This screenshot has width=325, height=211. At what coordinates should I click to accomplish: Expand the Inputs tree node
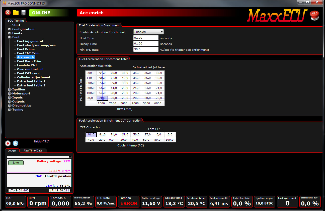click(10, 97)
